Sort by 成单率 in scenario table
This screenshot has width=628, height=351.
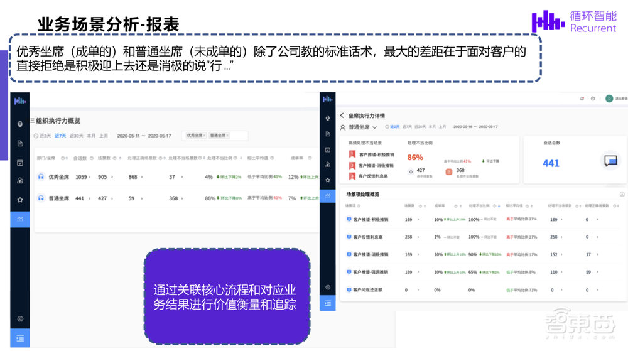coord(460,206)
